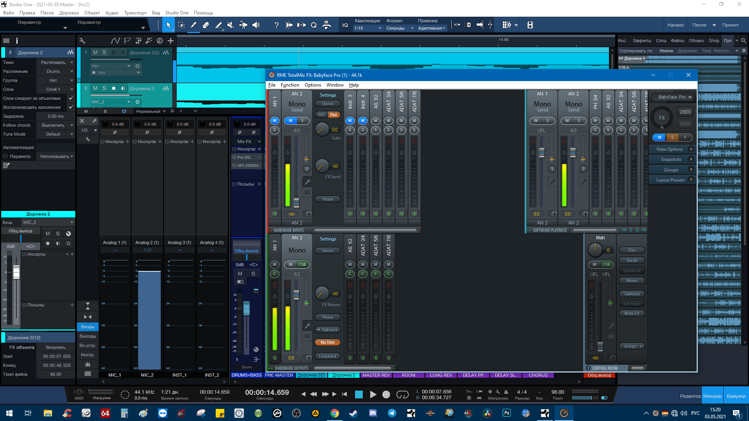Expand Snapshots in TotalMix

tap(672, 159)
